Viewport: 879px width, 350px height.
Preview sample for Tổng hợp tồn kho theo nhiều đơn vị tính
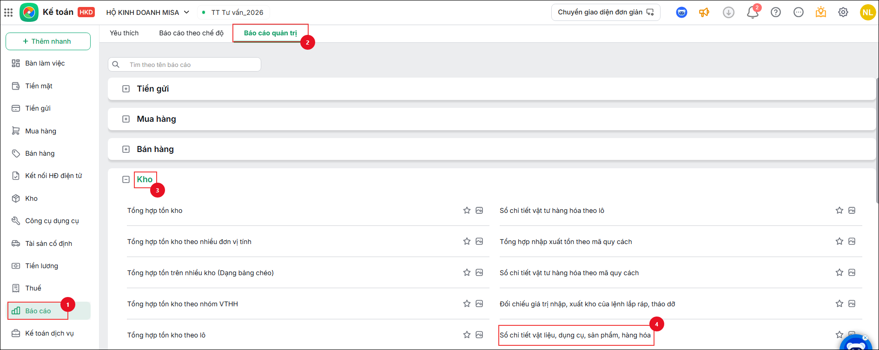[x=479, y=242]
